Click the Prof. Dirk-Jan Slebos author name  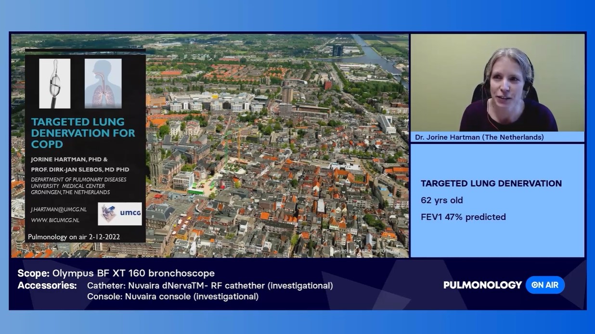(x=80, y=169)
